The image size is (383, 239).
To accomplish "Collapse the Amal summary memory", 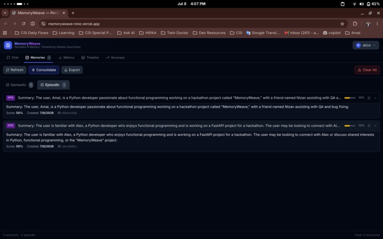I will coord(375,98).
